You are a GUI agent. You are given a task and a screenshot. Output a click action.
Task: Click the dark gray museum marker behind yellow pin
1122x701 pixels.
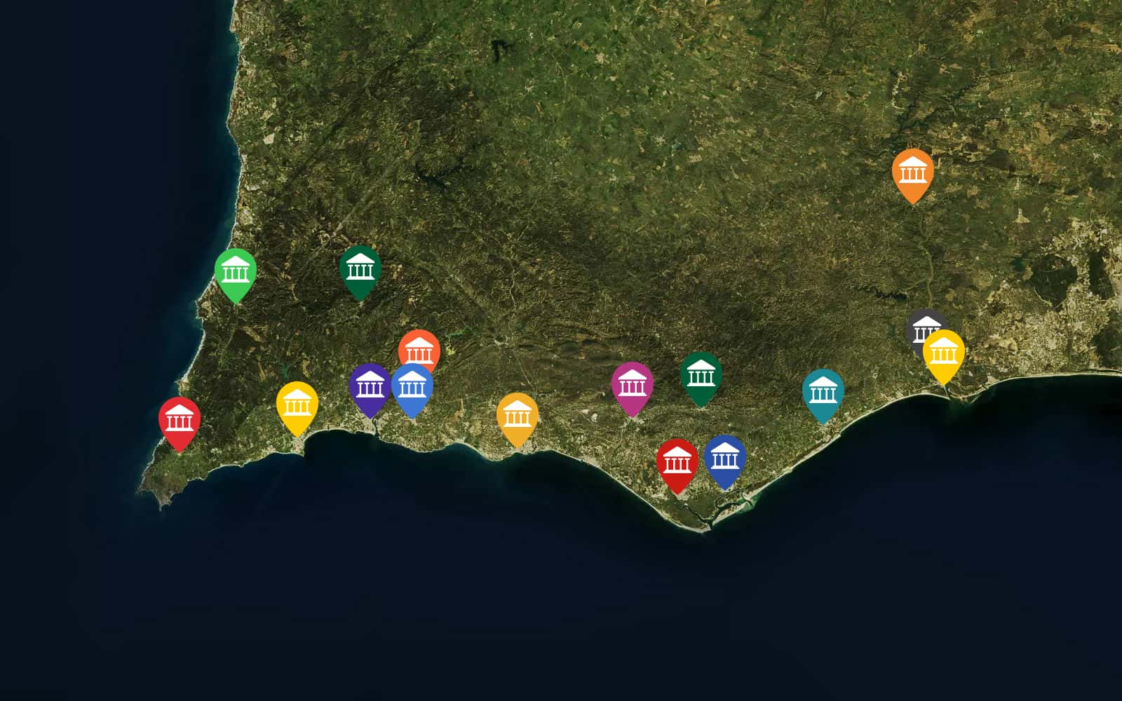[x=919, y=323]
